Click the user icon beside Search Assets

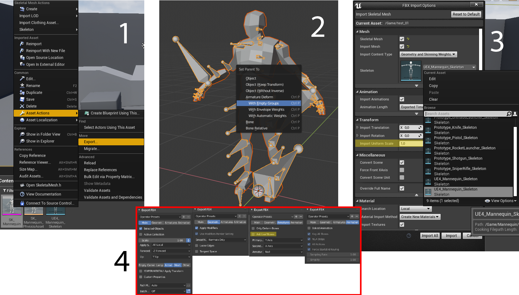(515, 114)
